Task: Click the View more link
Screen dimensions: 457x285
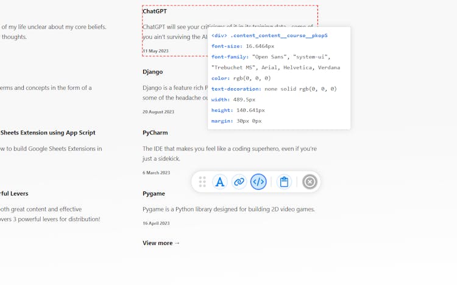Action: [x=161, y=243]
